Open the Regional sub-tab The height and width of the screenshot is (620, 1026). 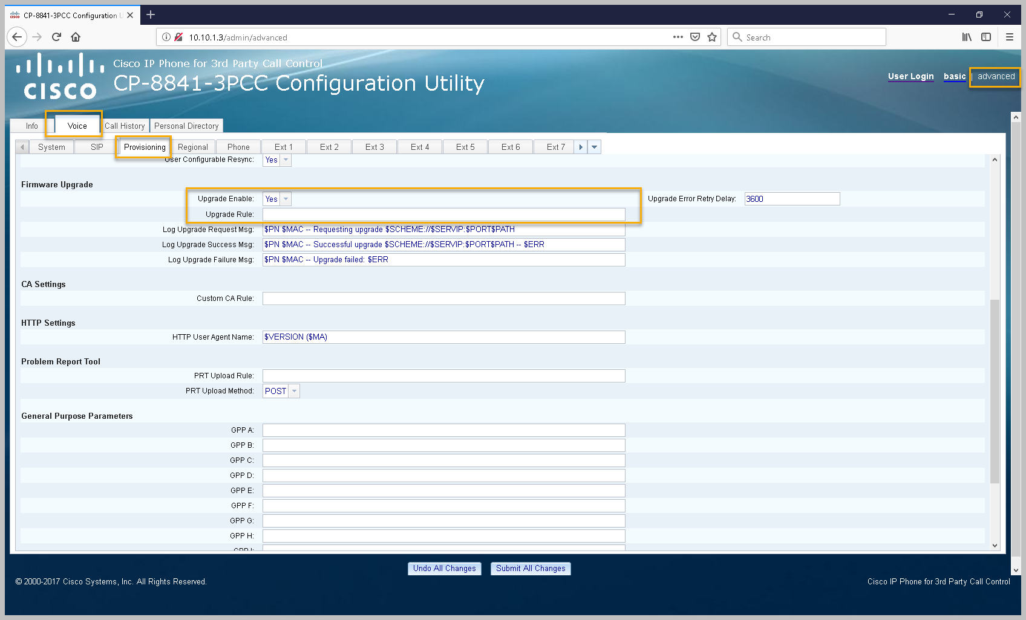(193, 147)
